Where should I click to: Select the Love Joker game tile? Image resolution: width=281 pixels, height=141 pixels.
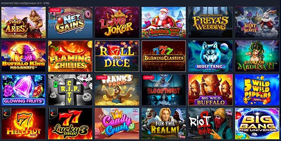tap(117, 23)
